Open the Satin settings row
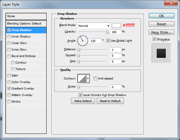 point(26,75)
